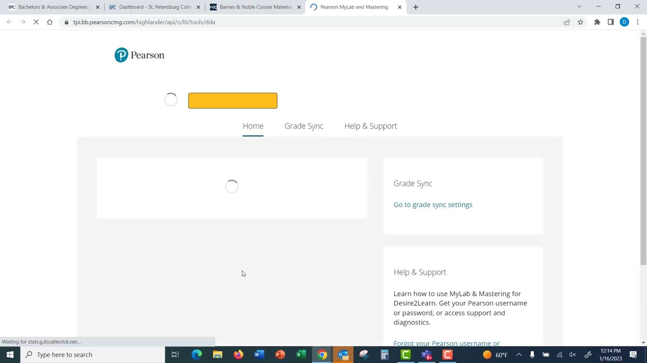Image resolution: width=647 pixels, height=363 pixels.
Task: Open the Chrome three-dot menu
Action: pos(637,22)
